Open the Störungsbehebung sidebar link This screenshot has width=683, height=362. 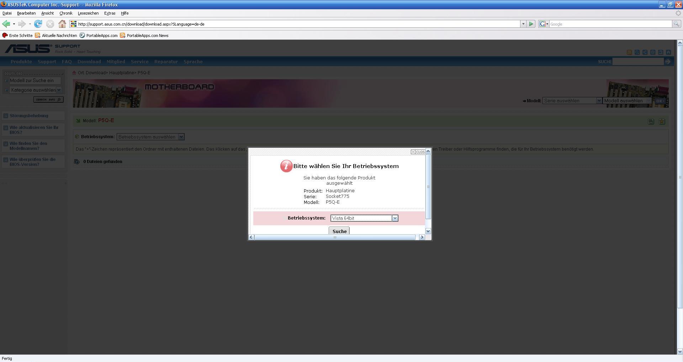click(x=29, y=116)
